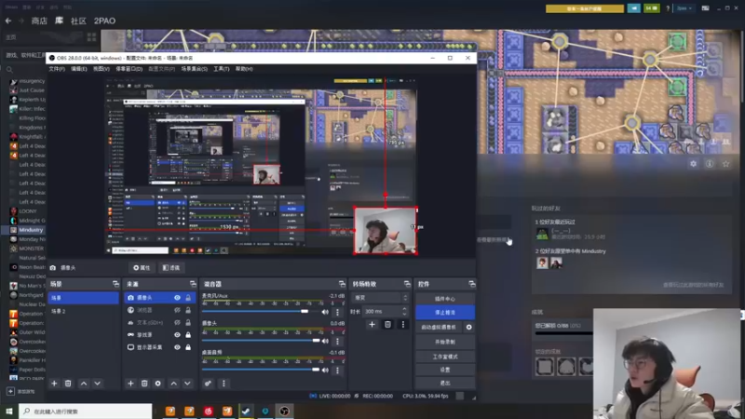Image resolution: width=745 pixels, height=419 pixels.
Task: Open the 工具(T) menu in OBS
Action: click(221, 69)
